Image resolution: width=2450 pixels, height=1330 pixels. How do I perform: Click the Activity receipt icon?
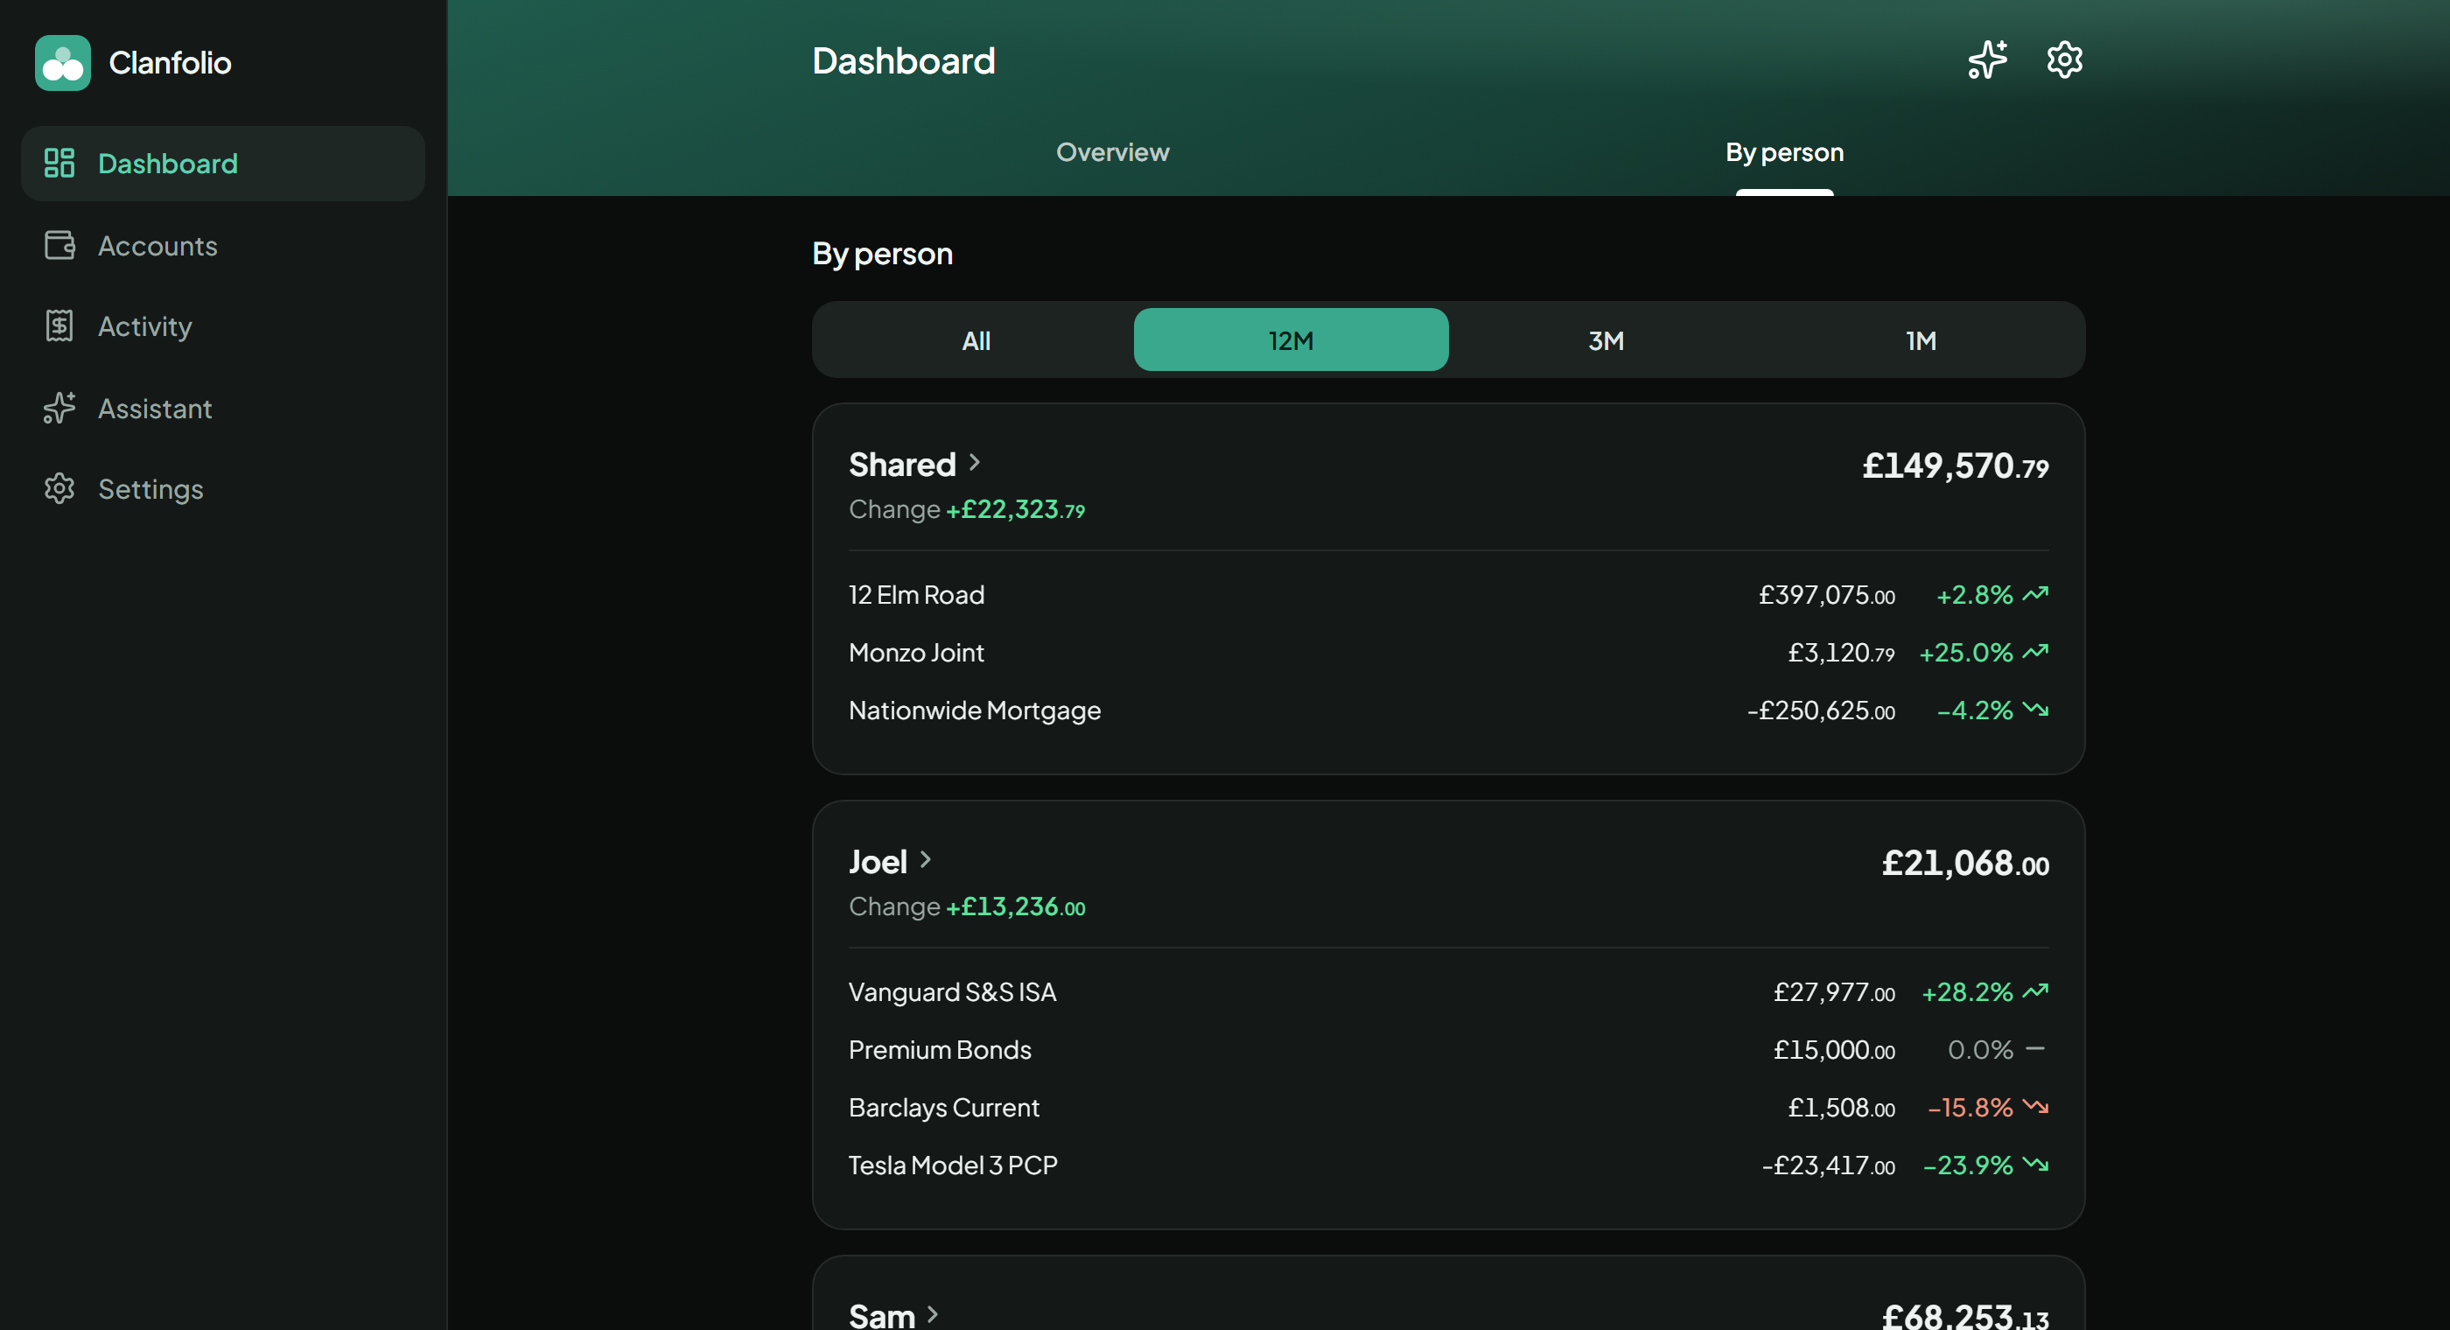coord(59,326)
